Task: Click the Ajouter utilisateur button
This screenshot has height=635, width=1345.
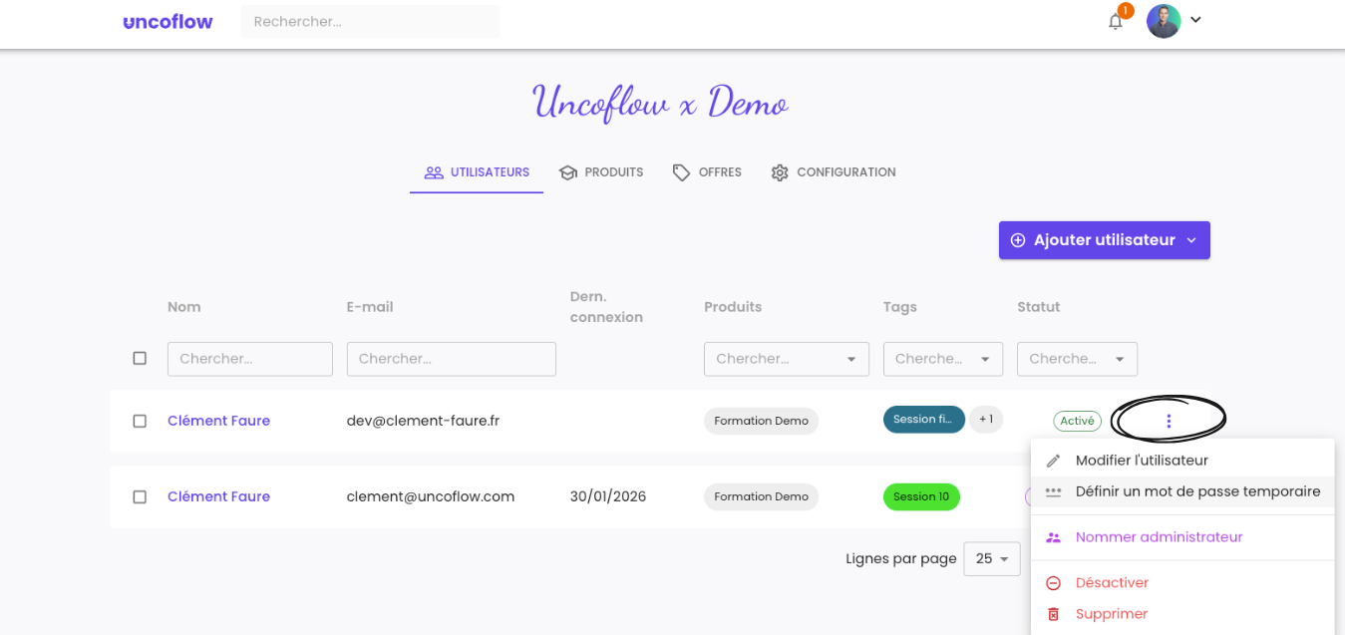Action: [x=1104, y=240]
